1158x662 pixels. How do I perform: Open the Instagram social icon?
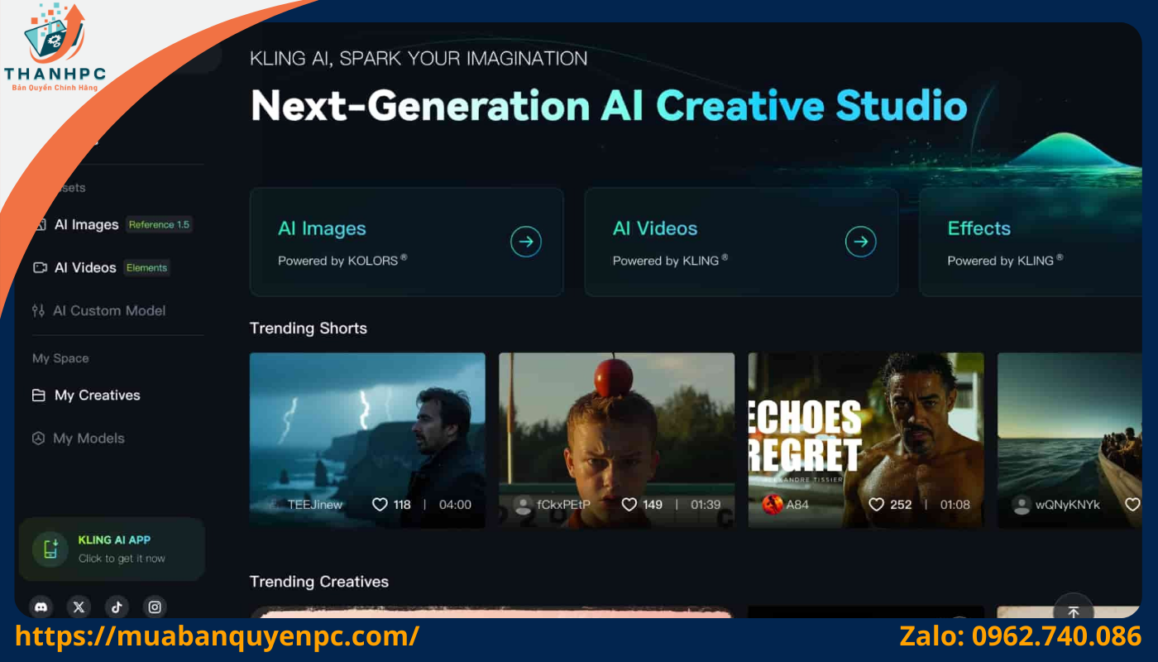coord(155,607)
